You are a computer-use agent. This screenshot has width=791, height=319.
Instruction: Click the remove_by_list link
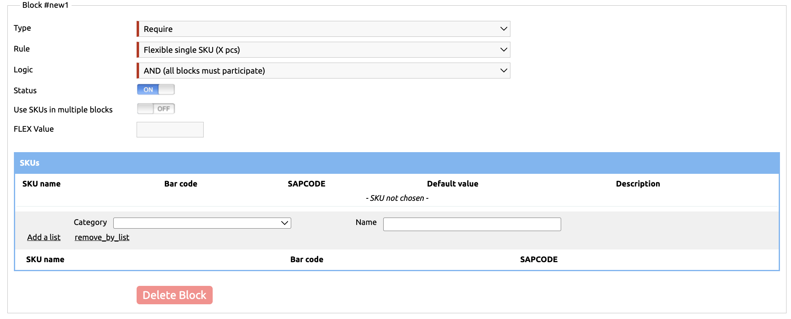coord(102,237)
